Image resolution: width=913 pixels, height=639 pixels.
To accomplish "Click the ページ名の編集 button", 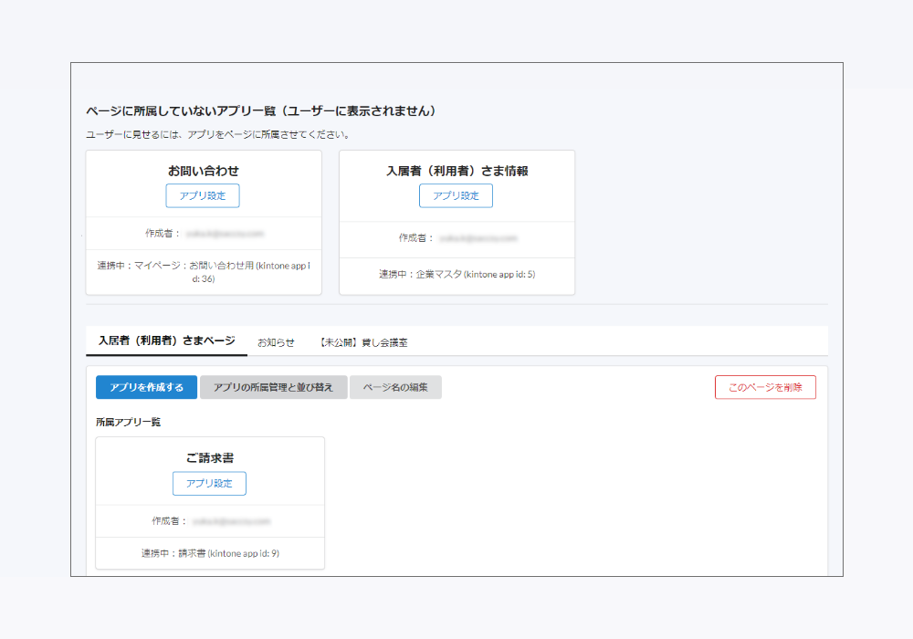I will click(396, 387).
